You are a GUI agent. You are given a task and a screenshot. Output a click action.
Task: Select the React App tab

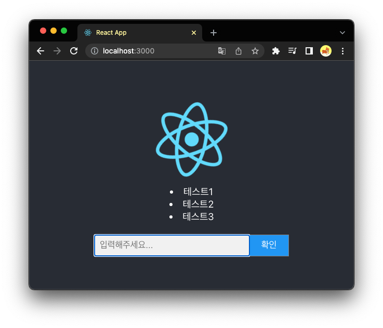pos(140,33)
